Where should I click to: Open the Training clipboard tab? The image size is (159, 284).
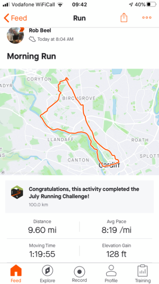click(143, 274)
